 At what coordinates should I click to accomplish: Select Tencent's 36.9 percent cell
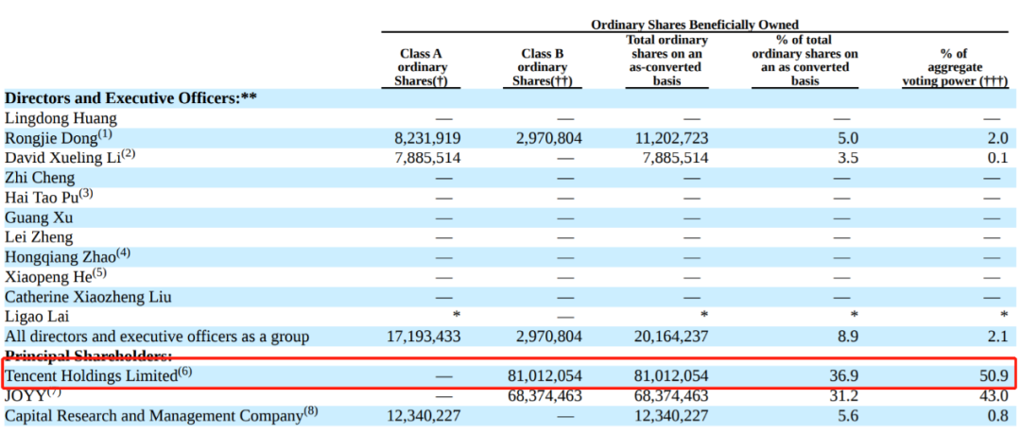[x=845, y=376]
